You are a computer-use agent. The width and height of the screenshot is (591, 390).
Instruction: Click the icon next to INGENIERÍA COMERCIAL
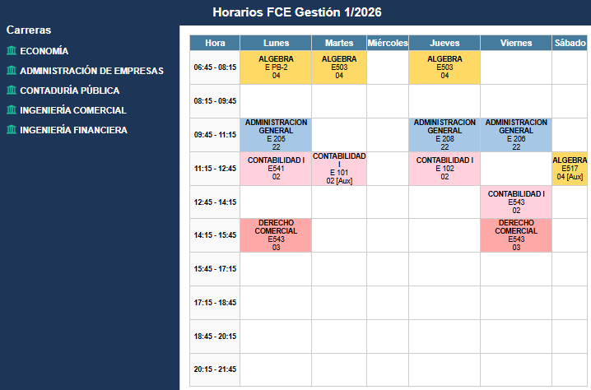[x=11, y=110]
